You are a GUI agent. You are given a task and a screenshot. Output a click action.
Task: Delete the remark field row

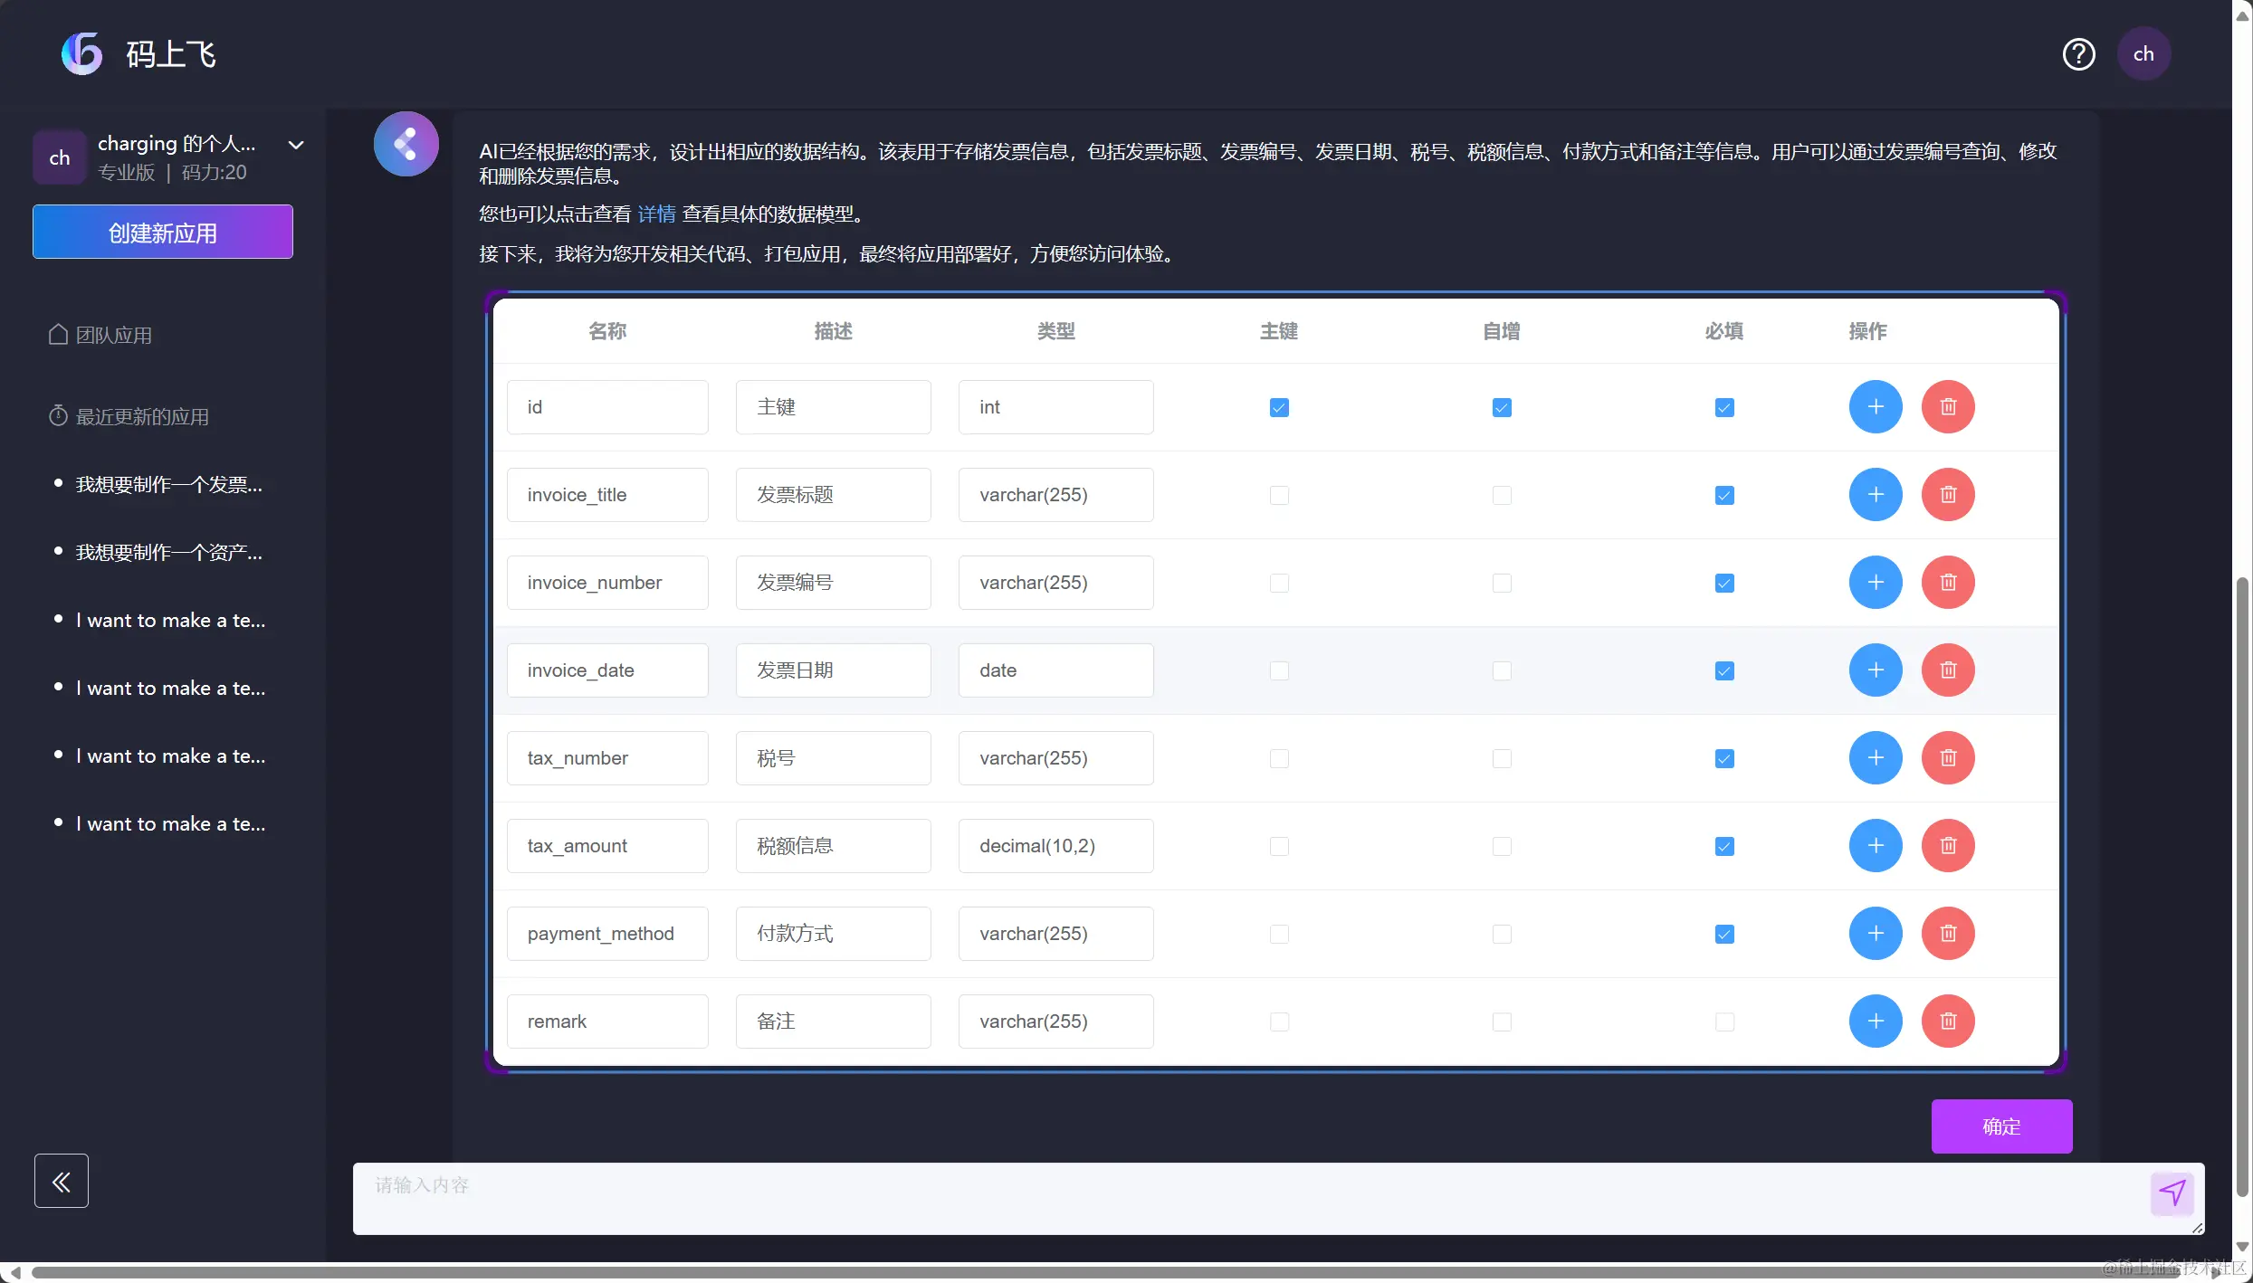click(1948, 1022)
